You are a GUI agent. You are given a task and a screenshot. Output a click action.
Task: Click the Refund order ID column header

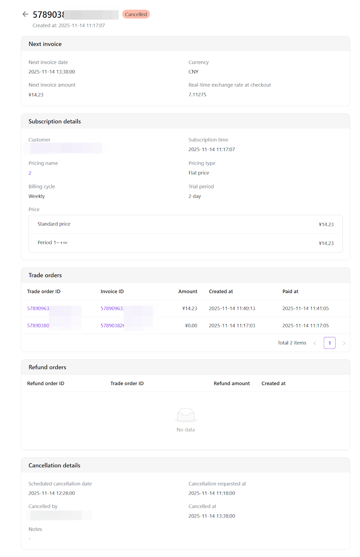(x=46, y=384)
